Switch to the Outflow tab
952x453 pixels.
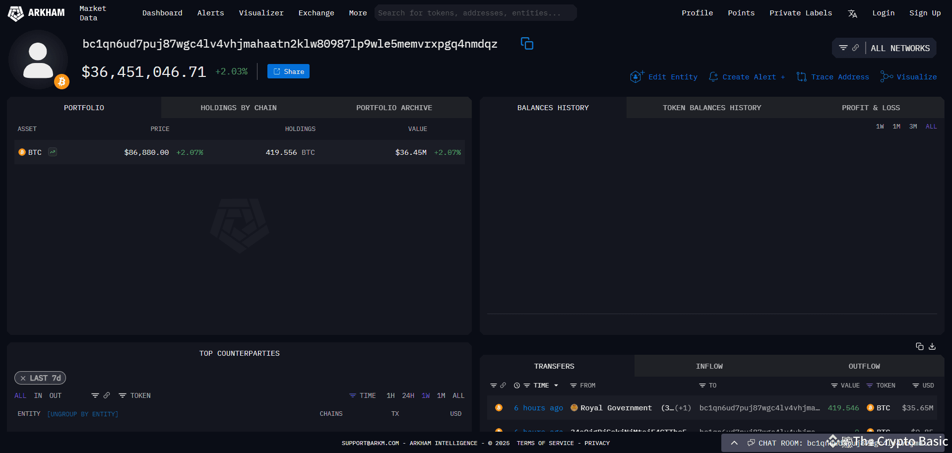tap(864, 366)
